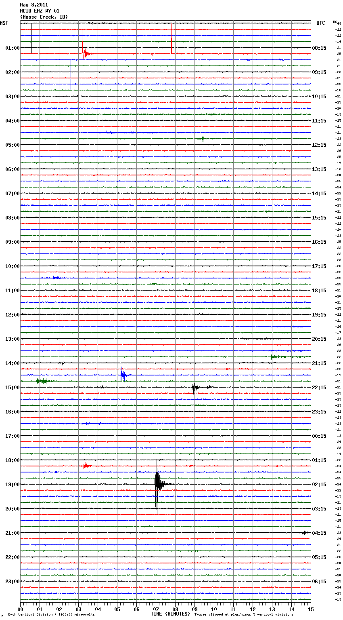The image size is (343, 620).
Task: Select the 02:15 UTC time label
Action: pos(319,484)
